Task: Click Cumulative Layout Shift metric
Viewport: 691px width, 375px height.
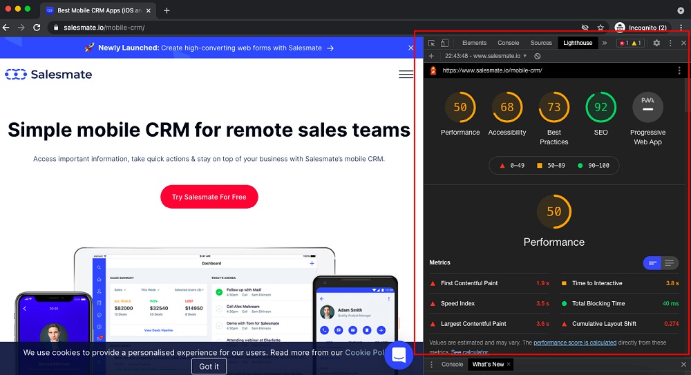Action: (620, 324)
